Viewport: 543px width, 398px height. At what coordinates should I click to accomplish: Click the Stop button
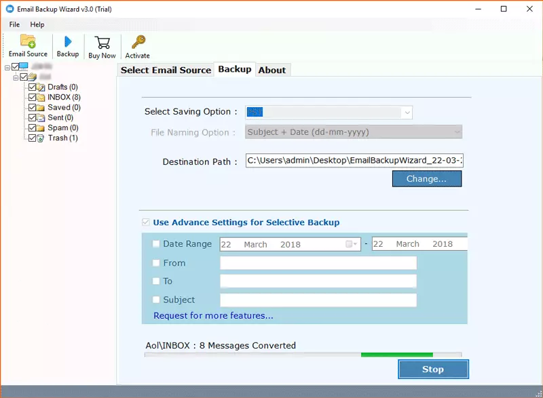(x=433, y=370)
